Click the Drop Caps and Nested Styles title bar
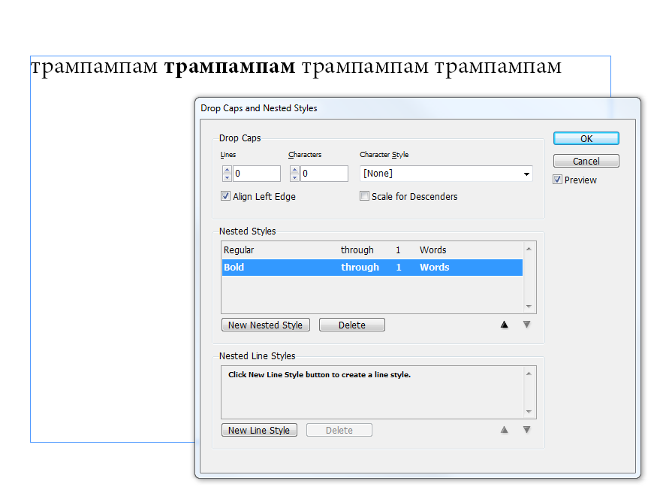The width and height of the screenshot is (660, 487). click(417, 108)
